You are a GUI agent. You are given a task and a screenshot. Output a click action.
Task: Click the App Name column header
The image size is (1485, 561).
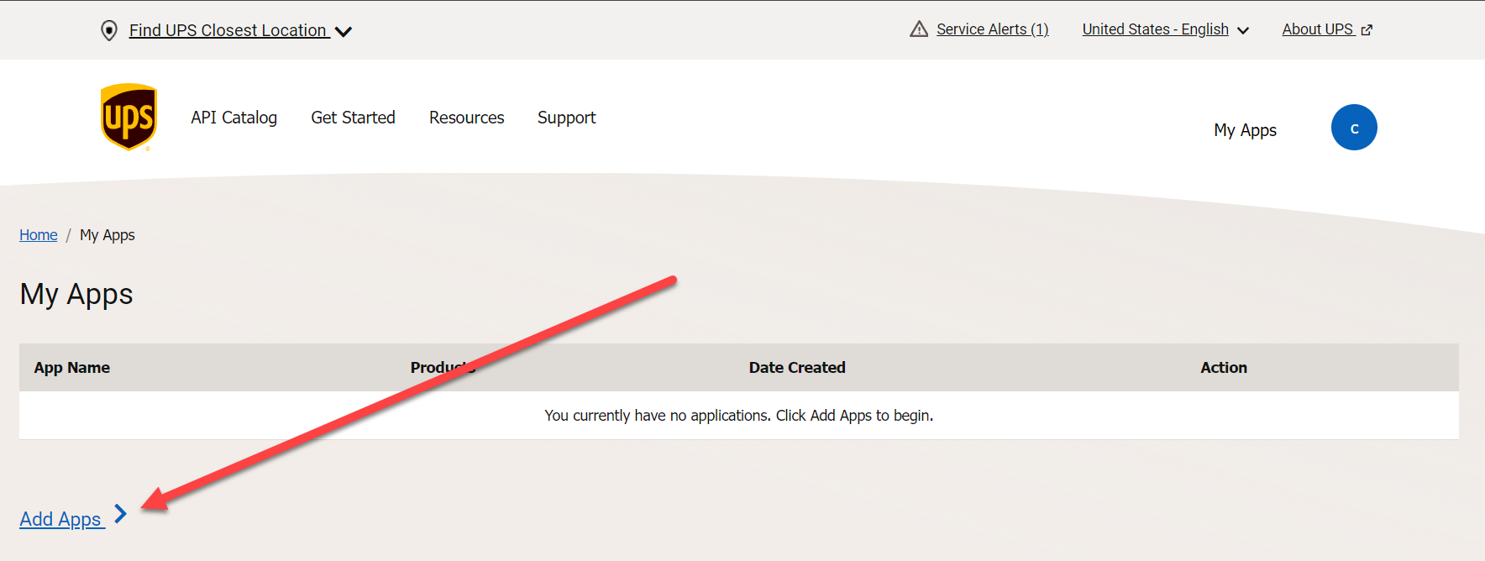point(72,368)
